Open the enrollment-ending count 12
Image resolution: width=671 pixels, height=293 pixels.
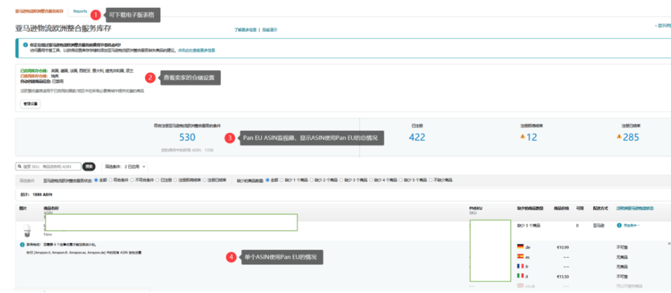click(531, 137)
